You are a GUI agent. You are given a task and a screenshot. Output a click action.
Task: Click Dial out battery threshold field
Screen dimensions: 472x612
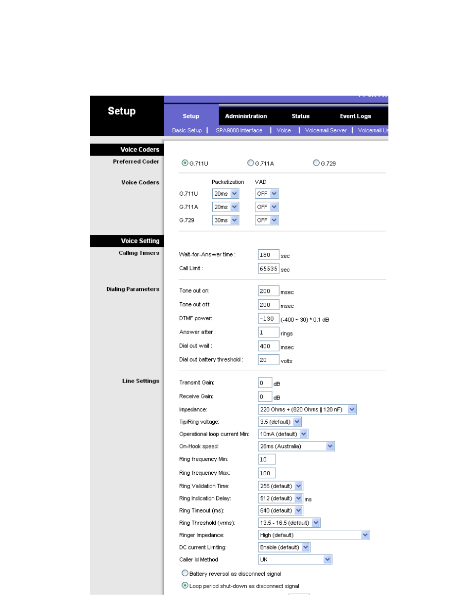(269, 360)
